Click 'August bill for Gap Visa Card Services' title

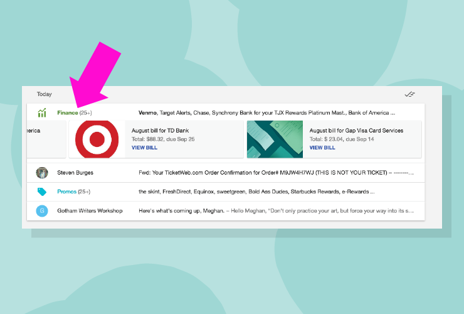click(x=356, y=131)
